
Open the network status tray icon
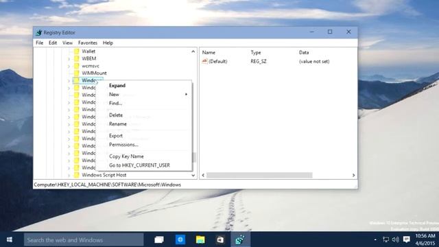tap(385, 239)
